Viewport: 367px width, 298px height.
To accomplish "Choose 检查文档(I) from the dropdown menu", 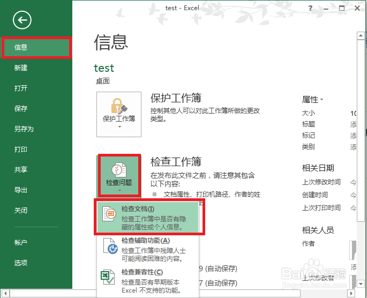I will [148, 218].
